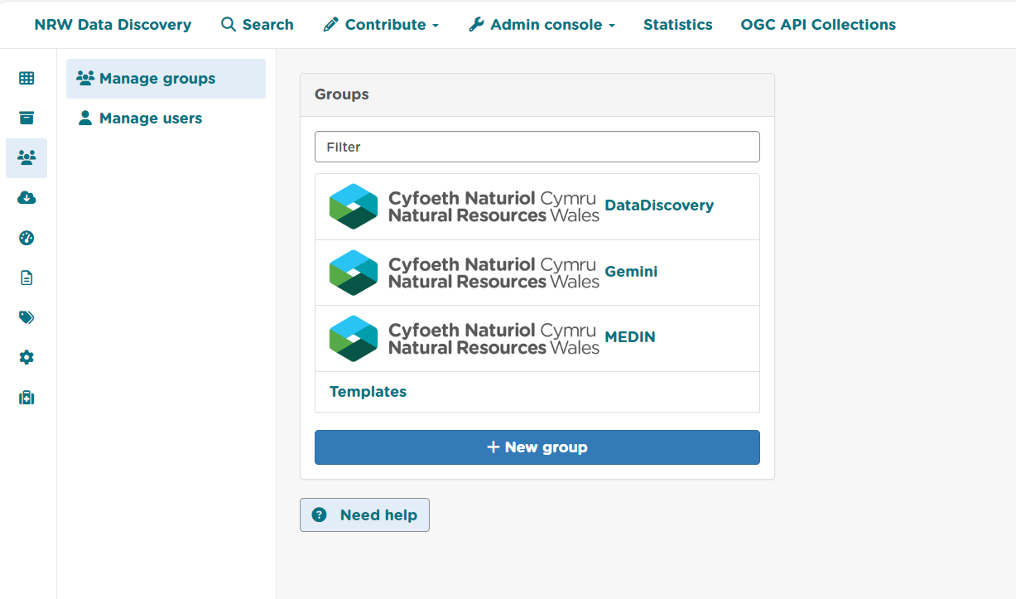Expand the Admin console dropdown caret
1016x599 pixels.
coord(612,26)
